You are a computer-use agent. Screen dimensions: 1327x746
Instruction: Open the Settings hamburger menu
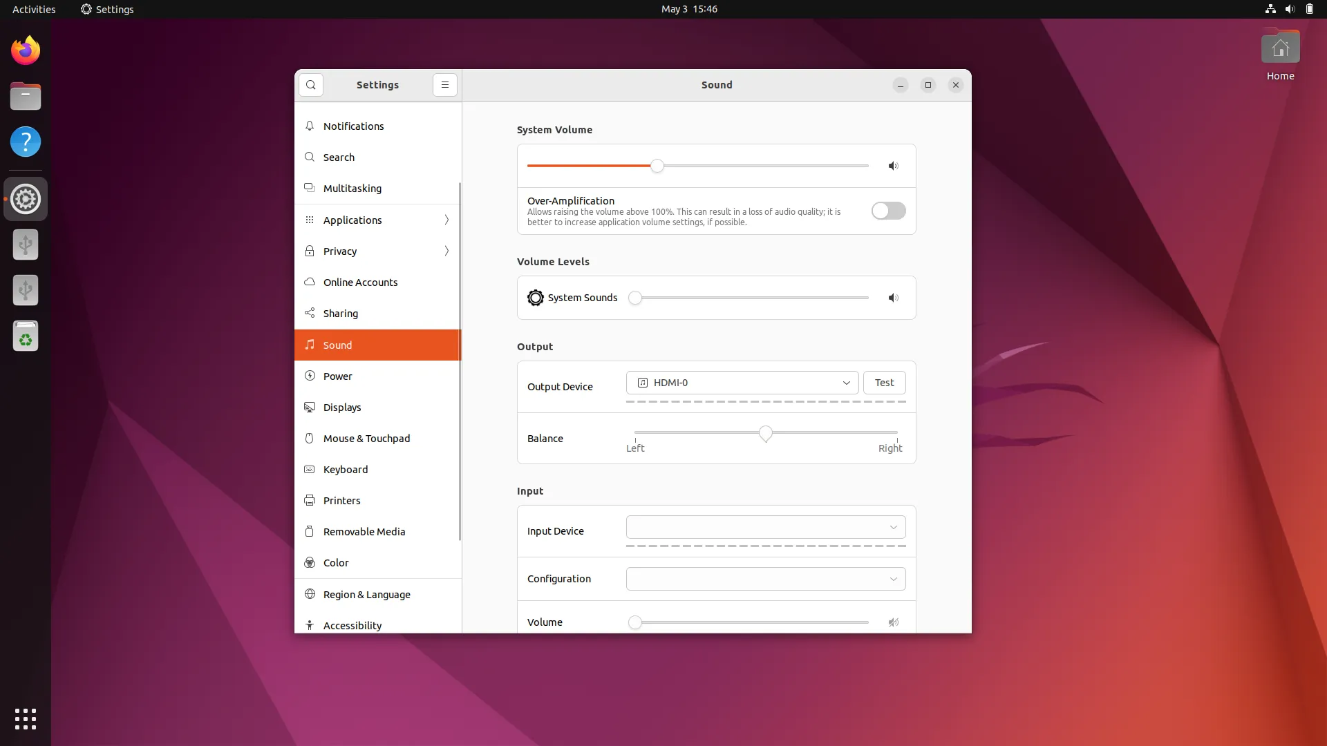coord(445,85)
